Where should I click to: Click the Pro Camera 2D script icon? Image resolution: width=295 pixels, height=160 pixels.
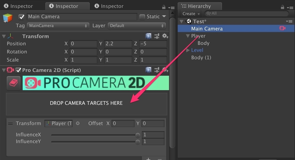point(10,70)
